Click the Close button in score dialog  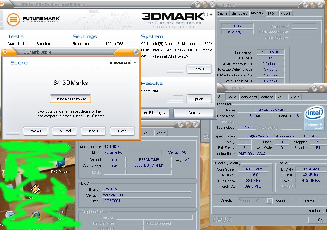123,131
